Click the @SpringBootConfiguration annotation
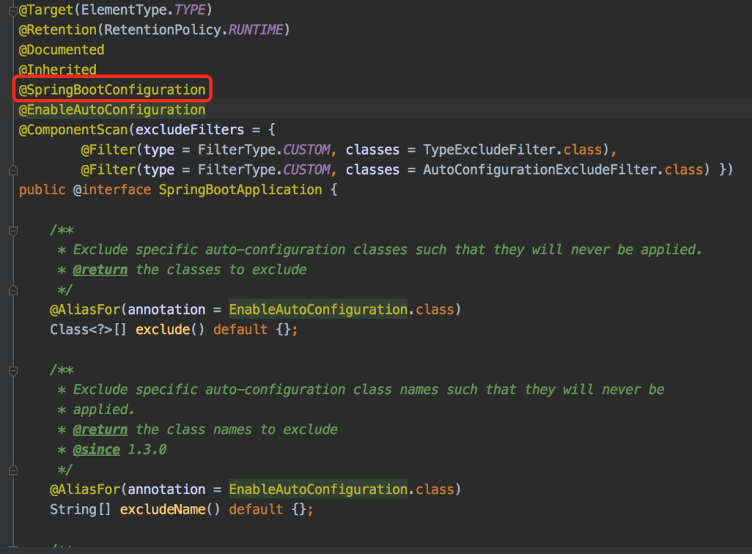 click(x=112, y=90)
